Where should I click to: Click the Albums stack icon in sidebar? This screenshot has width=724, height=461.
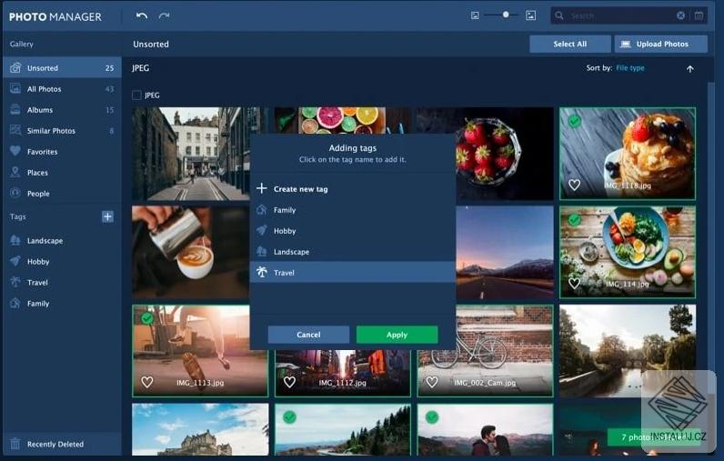tap(15, 110)
